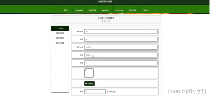Open the 性别 dropdown
210x96 pixels.
(121, 55)
